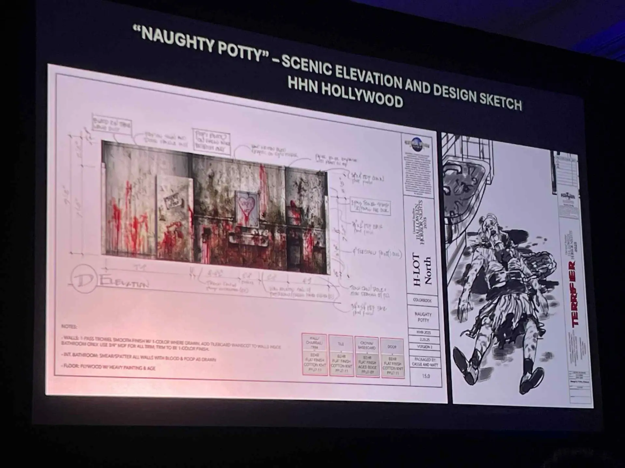Viewport: 625px width, 468px height.
Task: Select the "2.23.25" date cell
Action: (x=424, y=340)
